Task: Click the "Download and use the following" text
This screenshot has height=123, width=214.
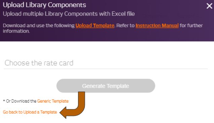Action: click(39, 26)
